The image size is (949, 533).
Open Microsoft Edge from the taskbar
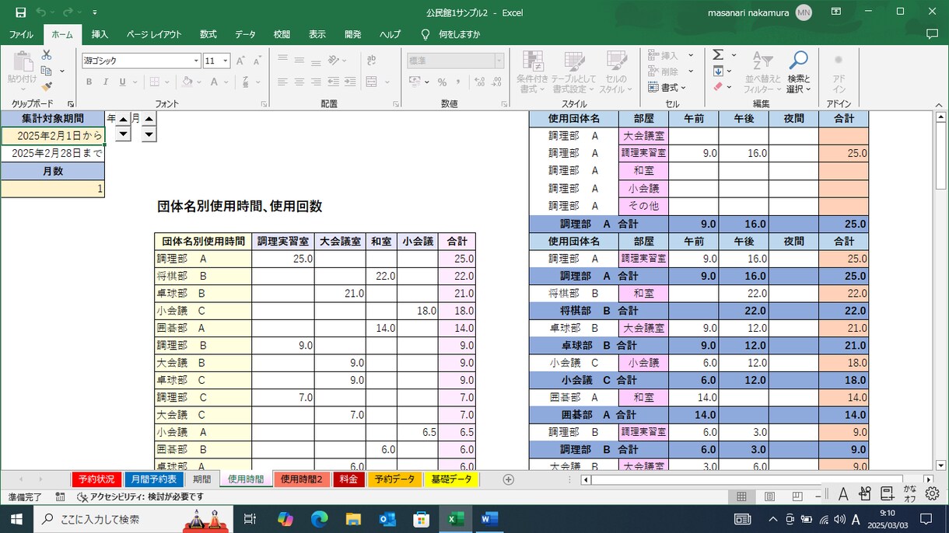coord(320,518)
